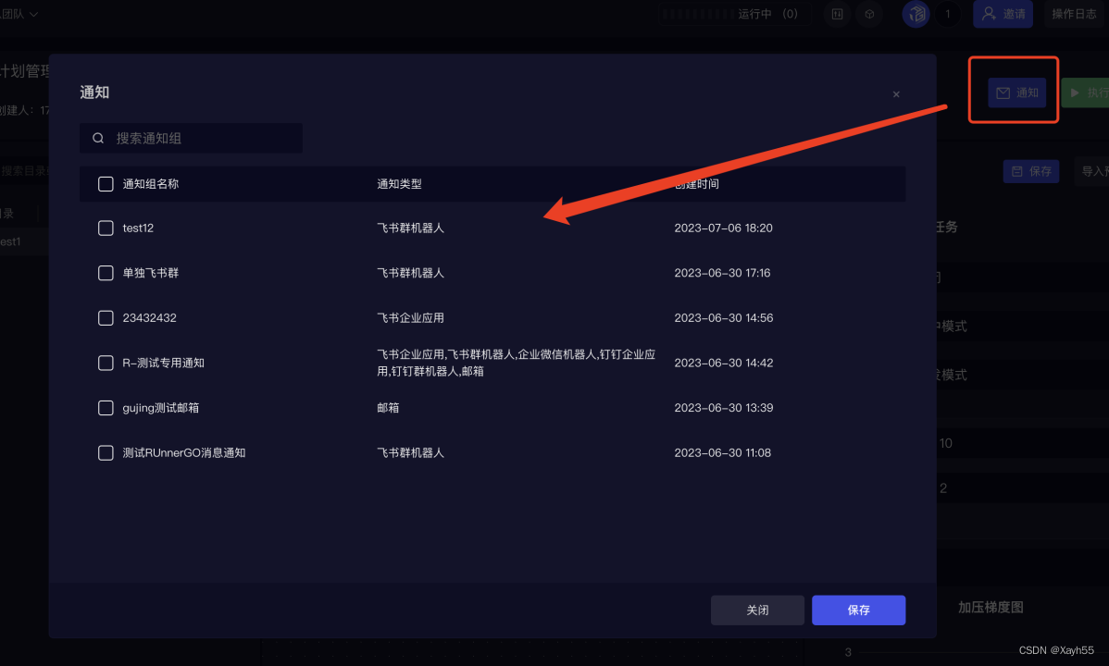
Task: Click the text R-测试专用通知
Action: click(x=163, y=363)
